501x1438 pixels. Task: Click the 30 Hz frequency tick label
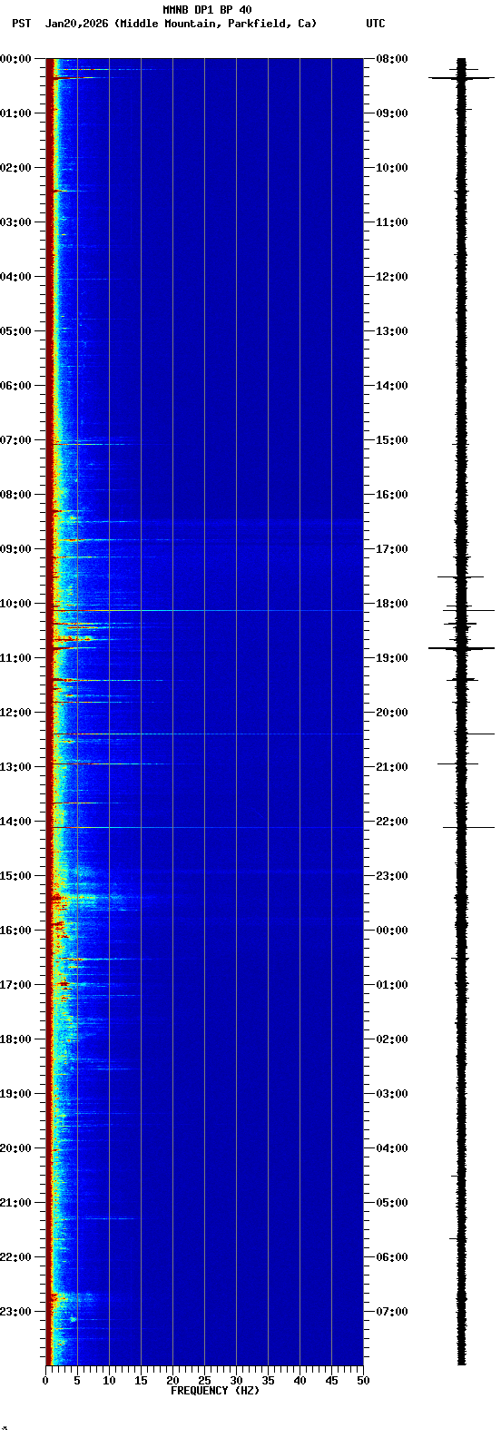(x=236, y=1381)
